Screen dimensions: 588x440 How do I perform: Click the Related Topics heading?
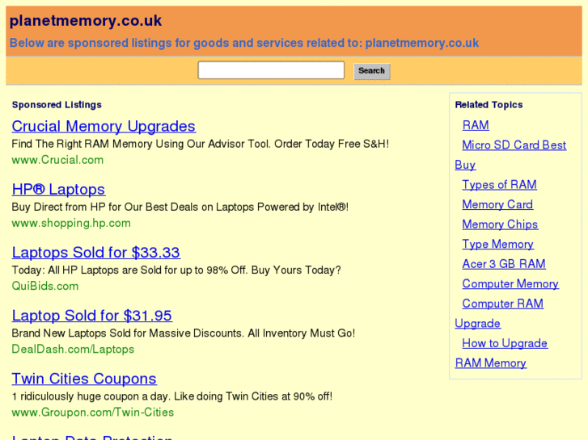pyautogui.click(x=489, y=105)
